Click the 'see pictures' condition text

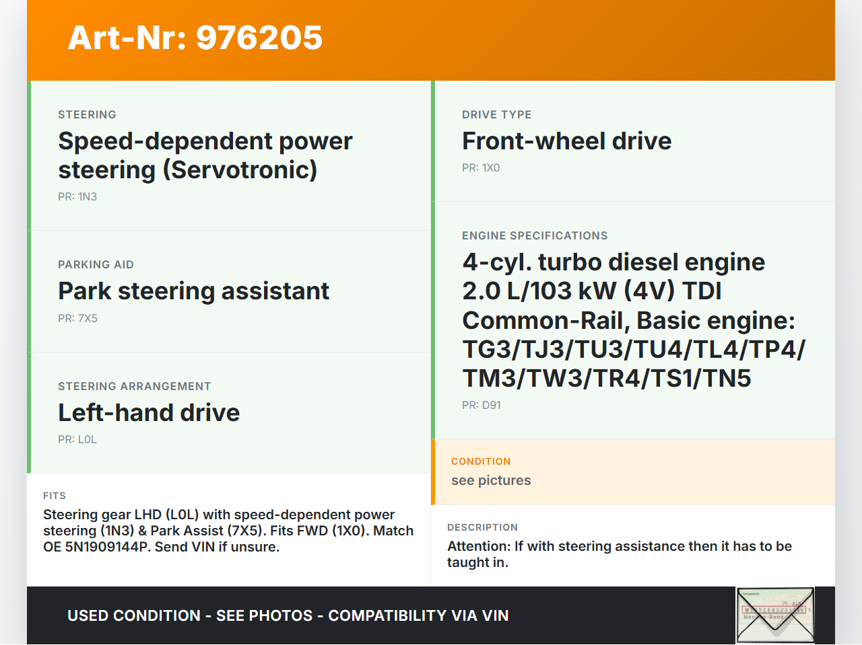(x=491, y=481)
